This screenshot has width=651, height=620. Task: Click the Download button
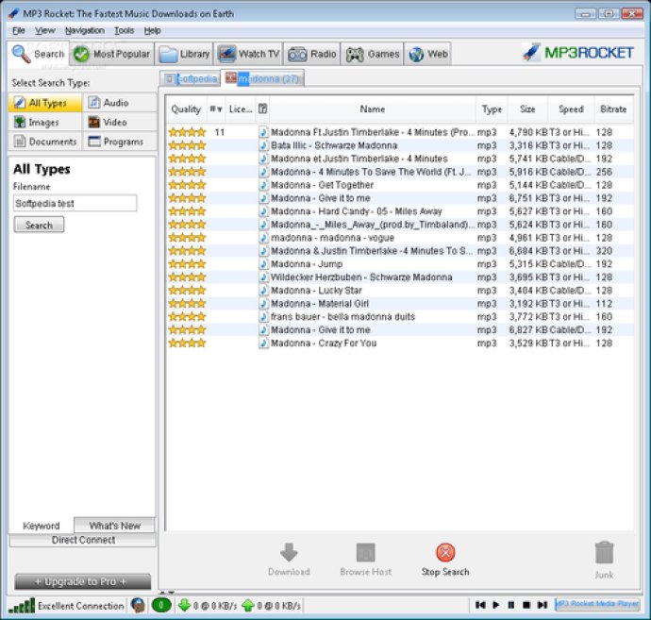pyautogui.click(x=289, y=560)
